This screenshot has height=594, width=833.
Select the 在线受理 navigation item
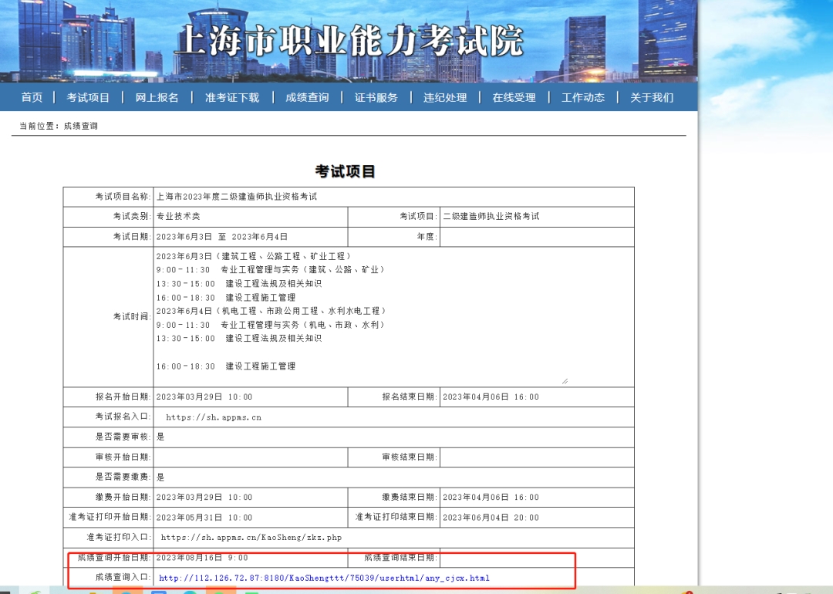(x=514, y=97)
